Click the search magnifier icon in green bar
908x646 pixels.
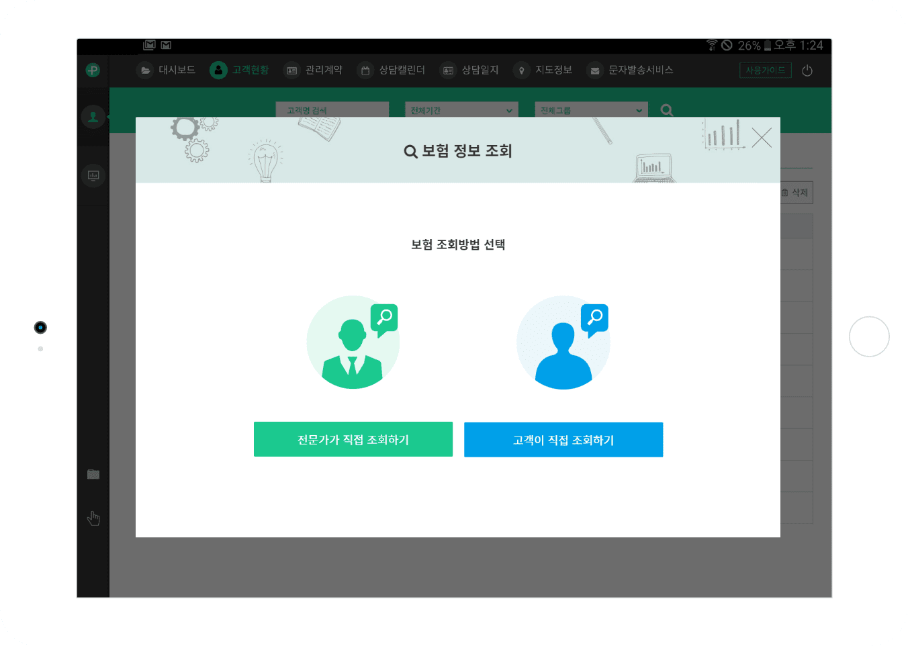click(x=667, y=110)
